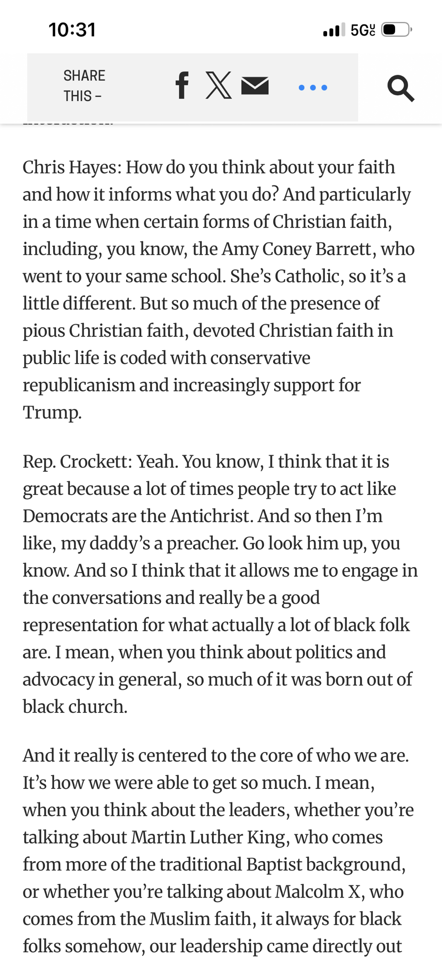The height and width of the screenshot is (958, 442).
Task: Click the phrase "black church."
Action: tap(75, 707)
